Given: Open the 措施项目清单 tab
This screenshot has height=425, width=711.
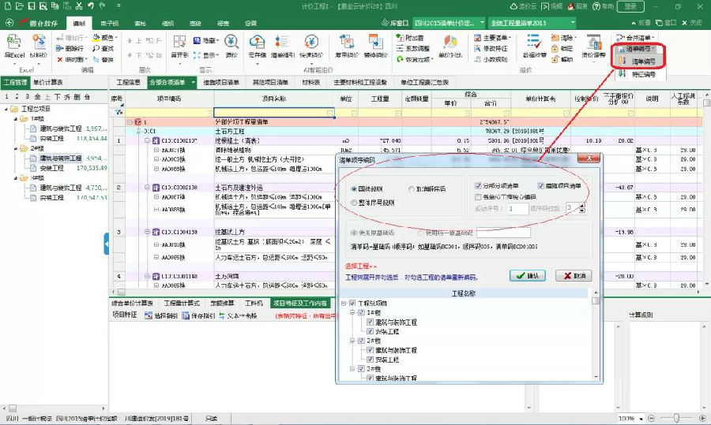Looking at the screenshot, I should [x=222, y=81].
